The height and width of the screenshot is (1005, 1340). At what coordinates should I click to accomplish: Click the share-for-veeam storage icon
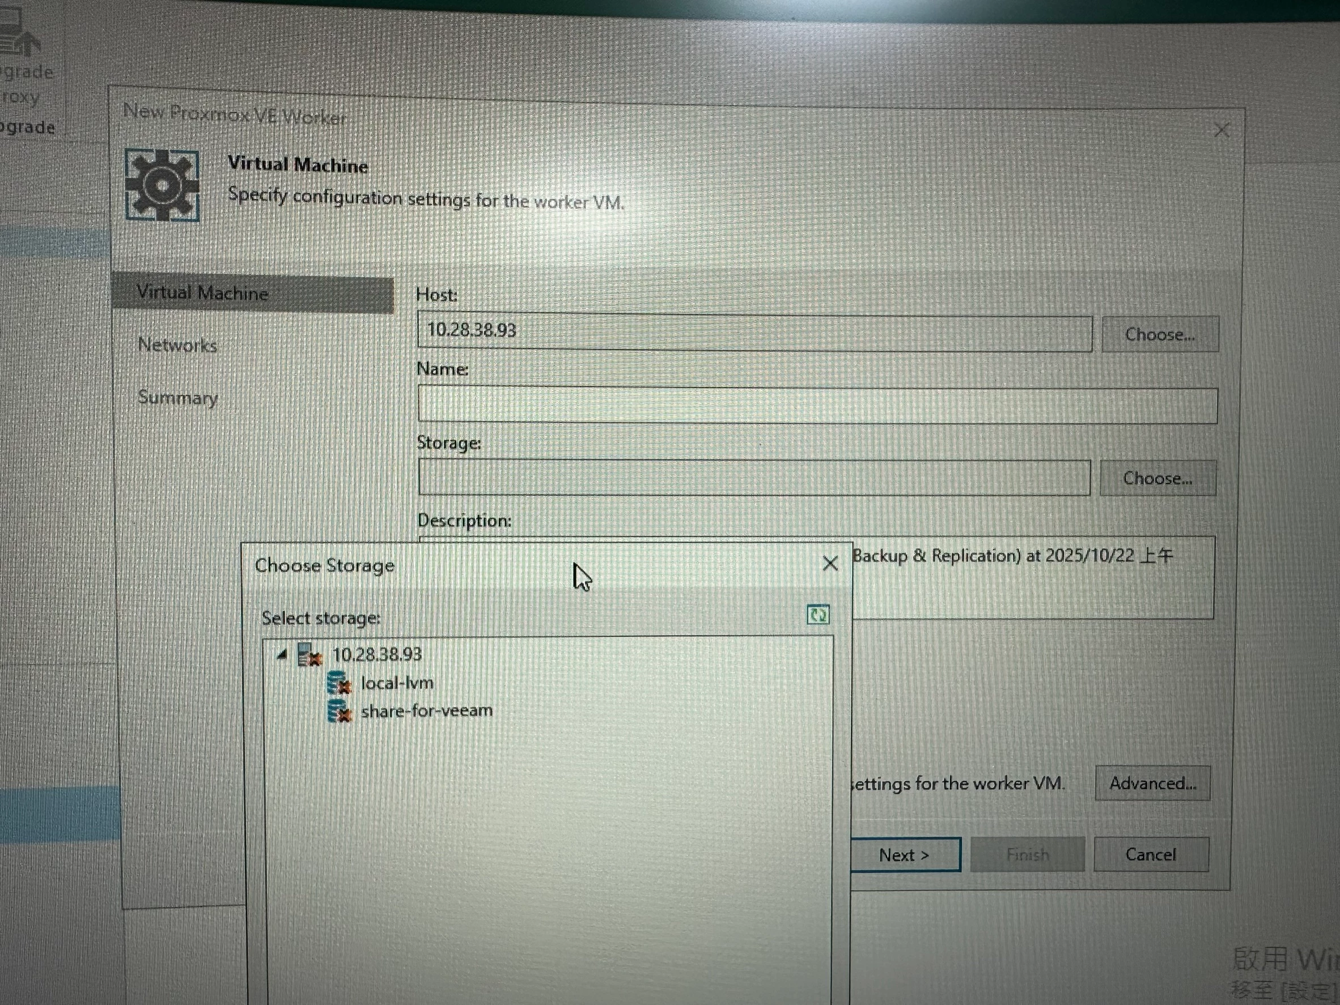click(x=338, y=712)
